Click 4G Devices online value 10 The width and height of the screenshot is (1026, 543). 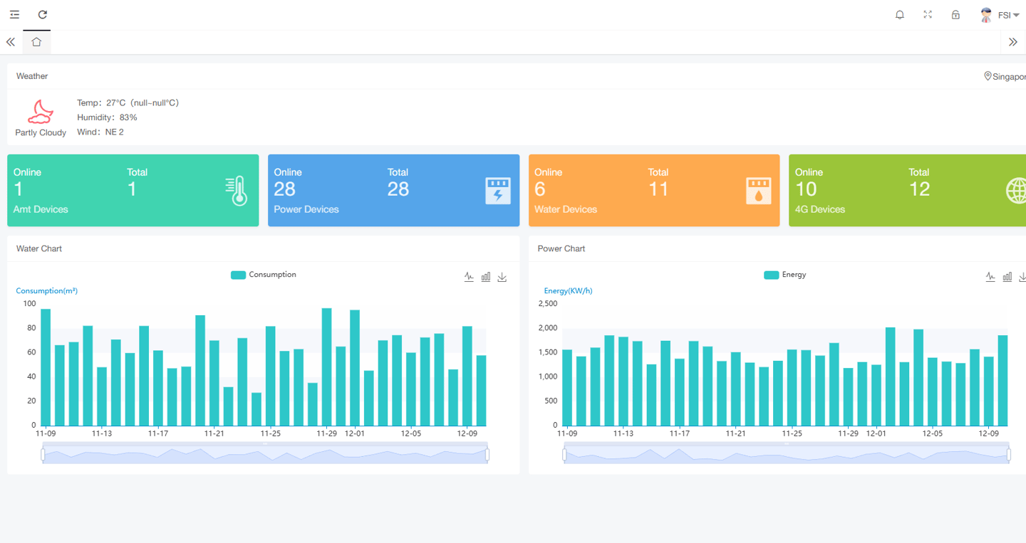pyautogui.click(x=806, y=189)
